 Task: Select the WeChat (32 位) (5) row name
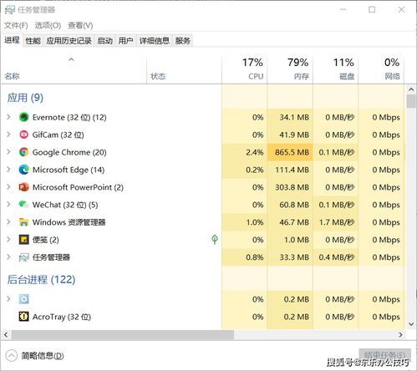(65, 205)
